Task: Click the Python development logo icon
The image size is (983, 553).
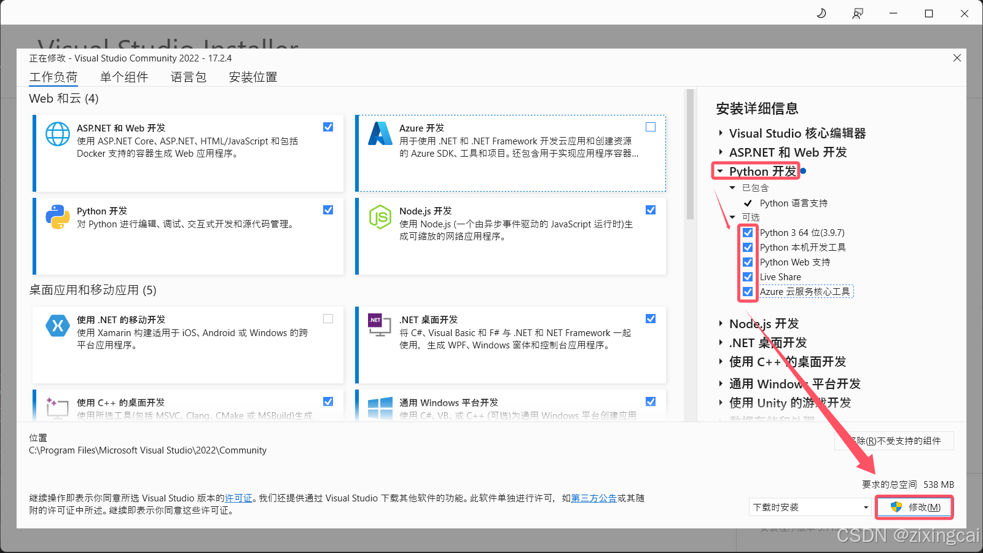Action: point(58,217)
